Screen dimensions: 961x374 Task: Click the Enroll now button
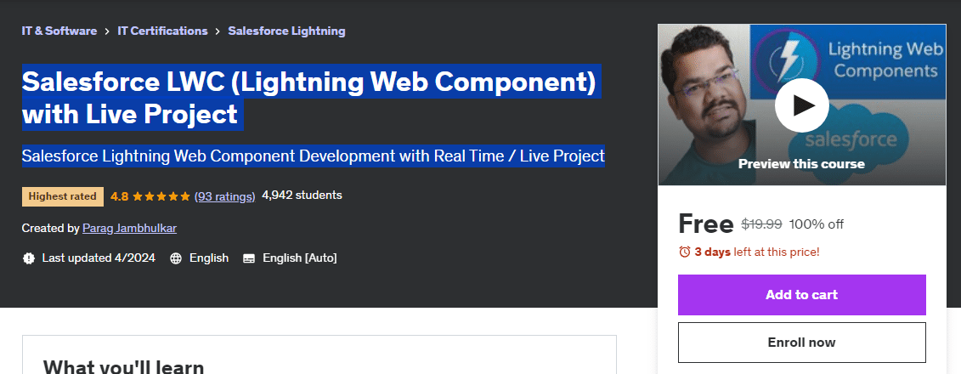801,343
